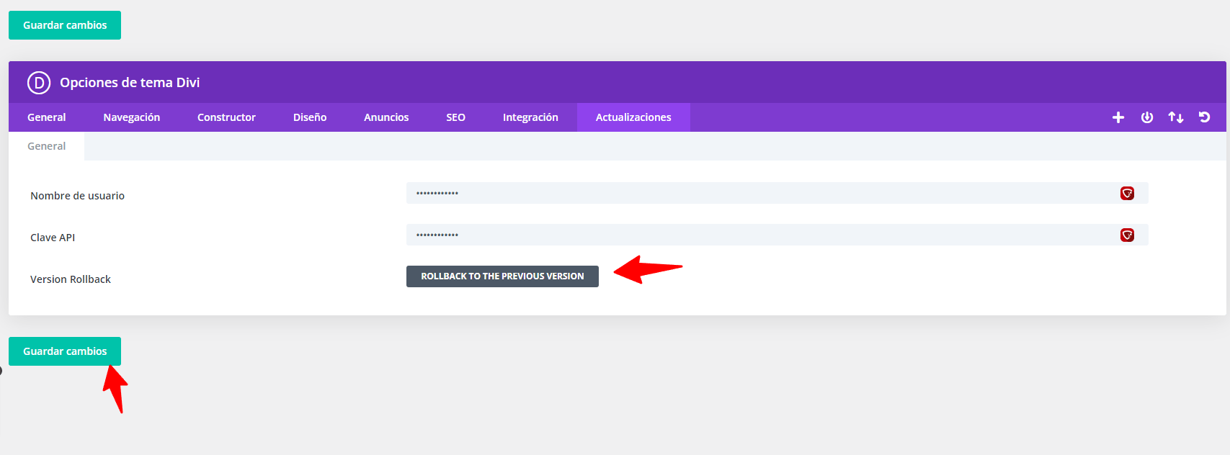Screen dimensions: 1230x455
Task: Click password manager icon in Clave API field
Action: 1127,235
